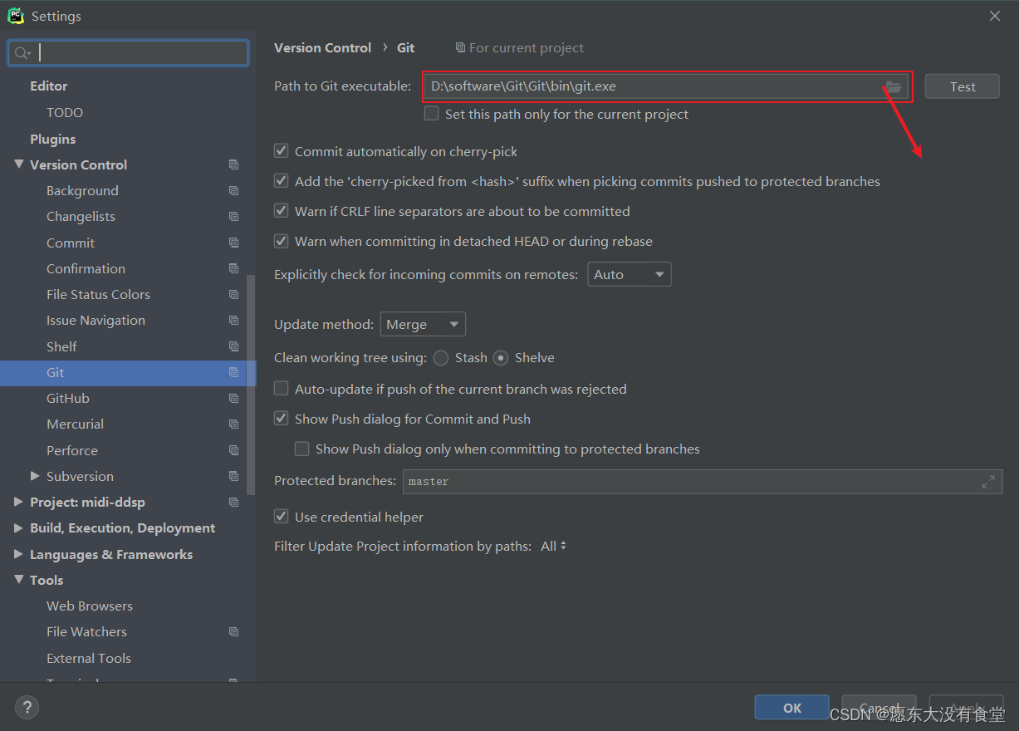
Task: Click the expand icon in Protected branches field
Action: pyautogui.click(x=988, y=481)
